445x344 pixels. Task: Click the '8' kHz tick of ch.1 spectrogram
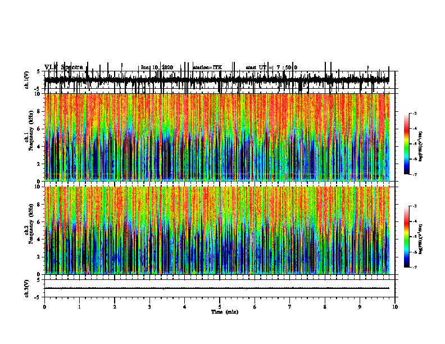(39, 111)
